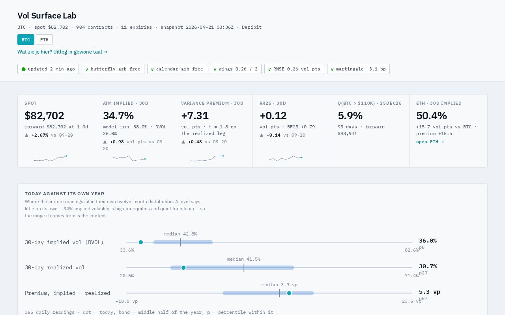Click the RR25 card sparkline
505x315 pixels.
tap(286, 158)
